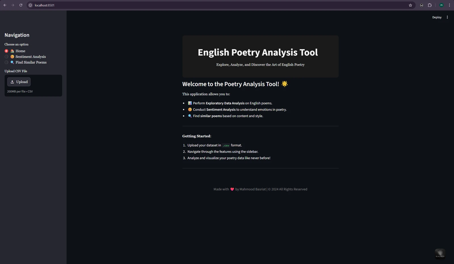Click the "Conduct Sentiment Analysis" bullet
Viewport: 454px width, 264px height.
click(237, 110)
